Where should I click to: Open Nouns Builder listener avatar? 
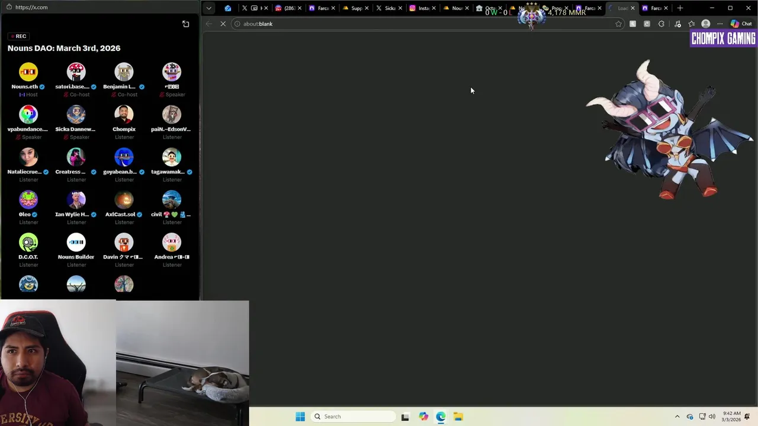[x=76, y=242]
